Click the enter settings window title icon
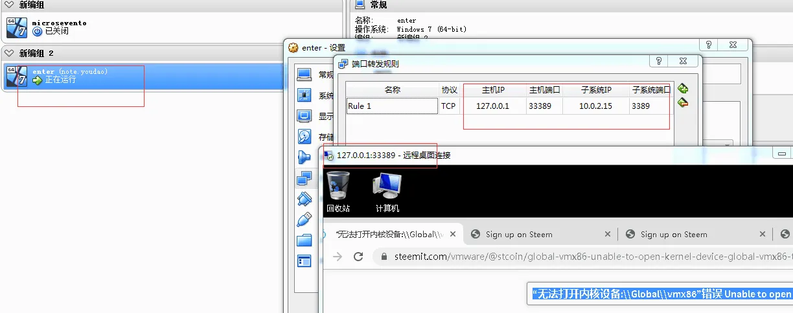The image size is (793, 313). (x=293, y=47)
